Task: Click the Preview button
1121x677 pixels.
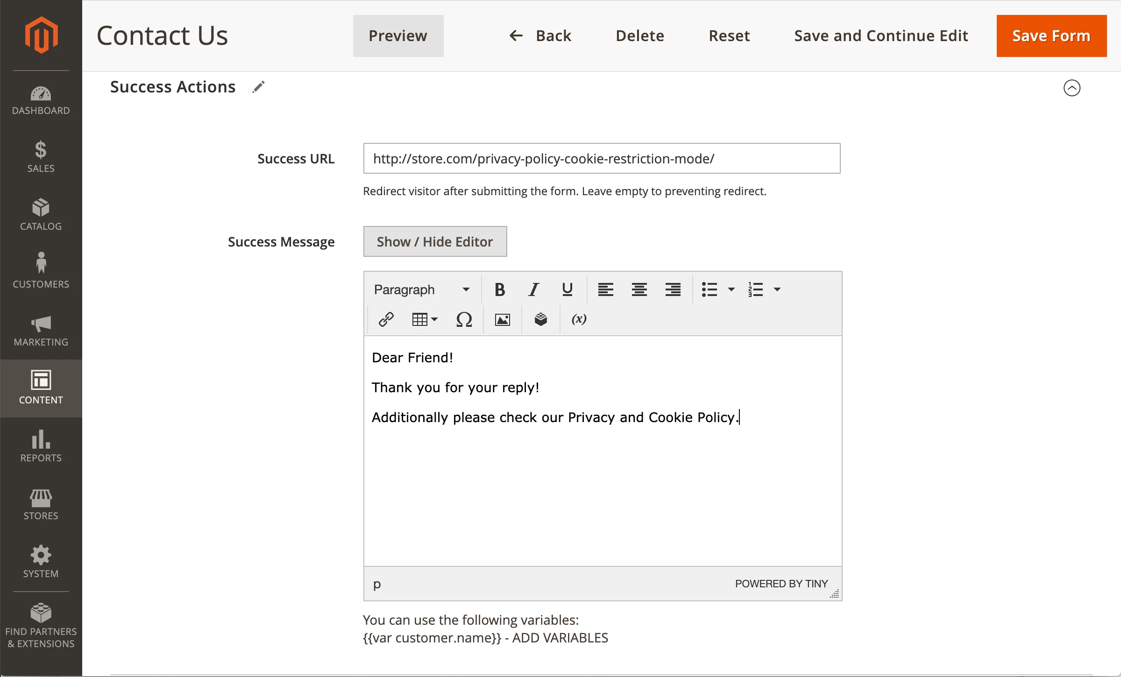Action: 398,36
